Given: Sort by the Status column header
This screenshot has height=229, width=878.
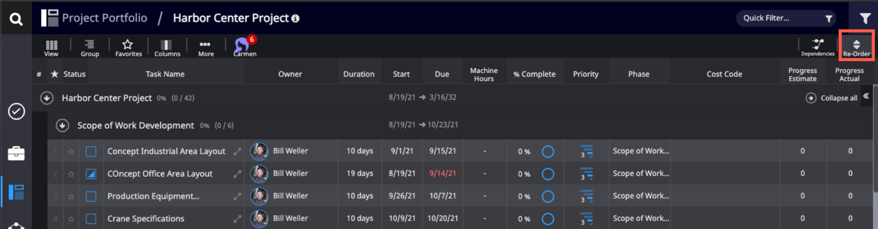Looking at the screenshot, I should click(x=74, y=74).
